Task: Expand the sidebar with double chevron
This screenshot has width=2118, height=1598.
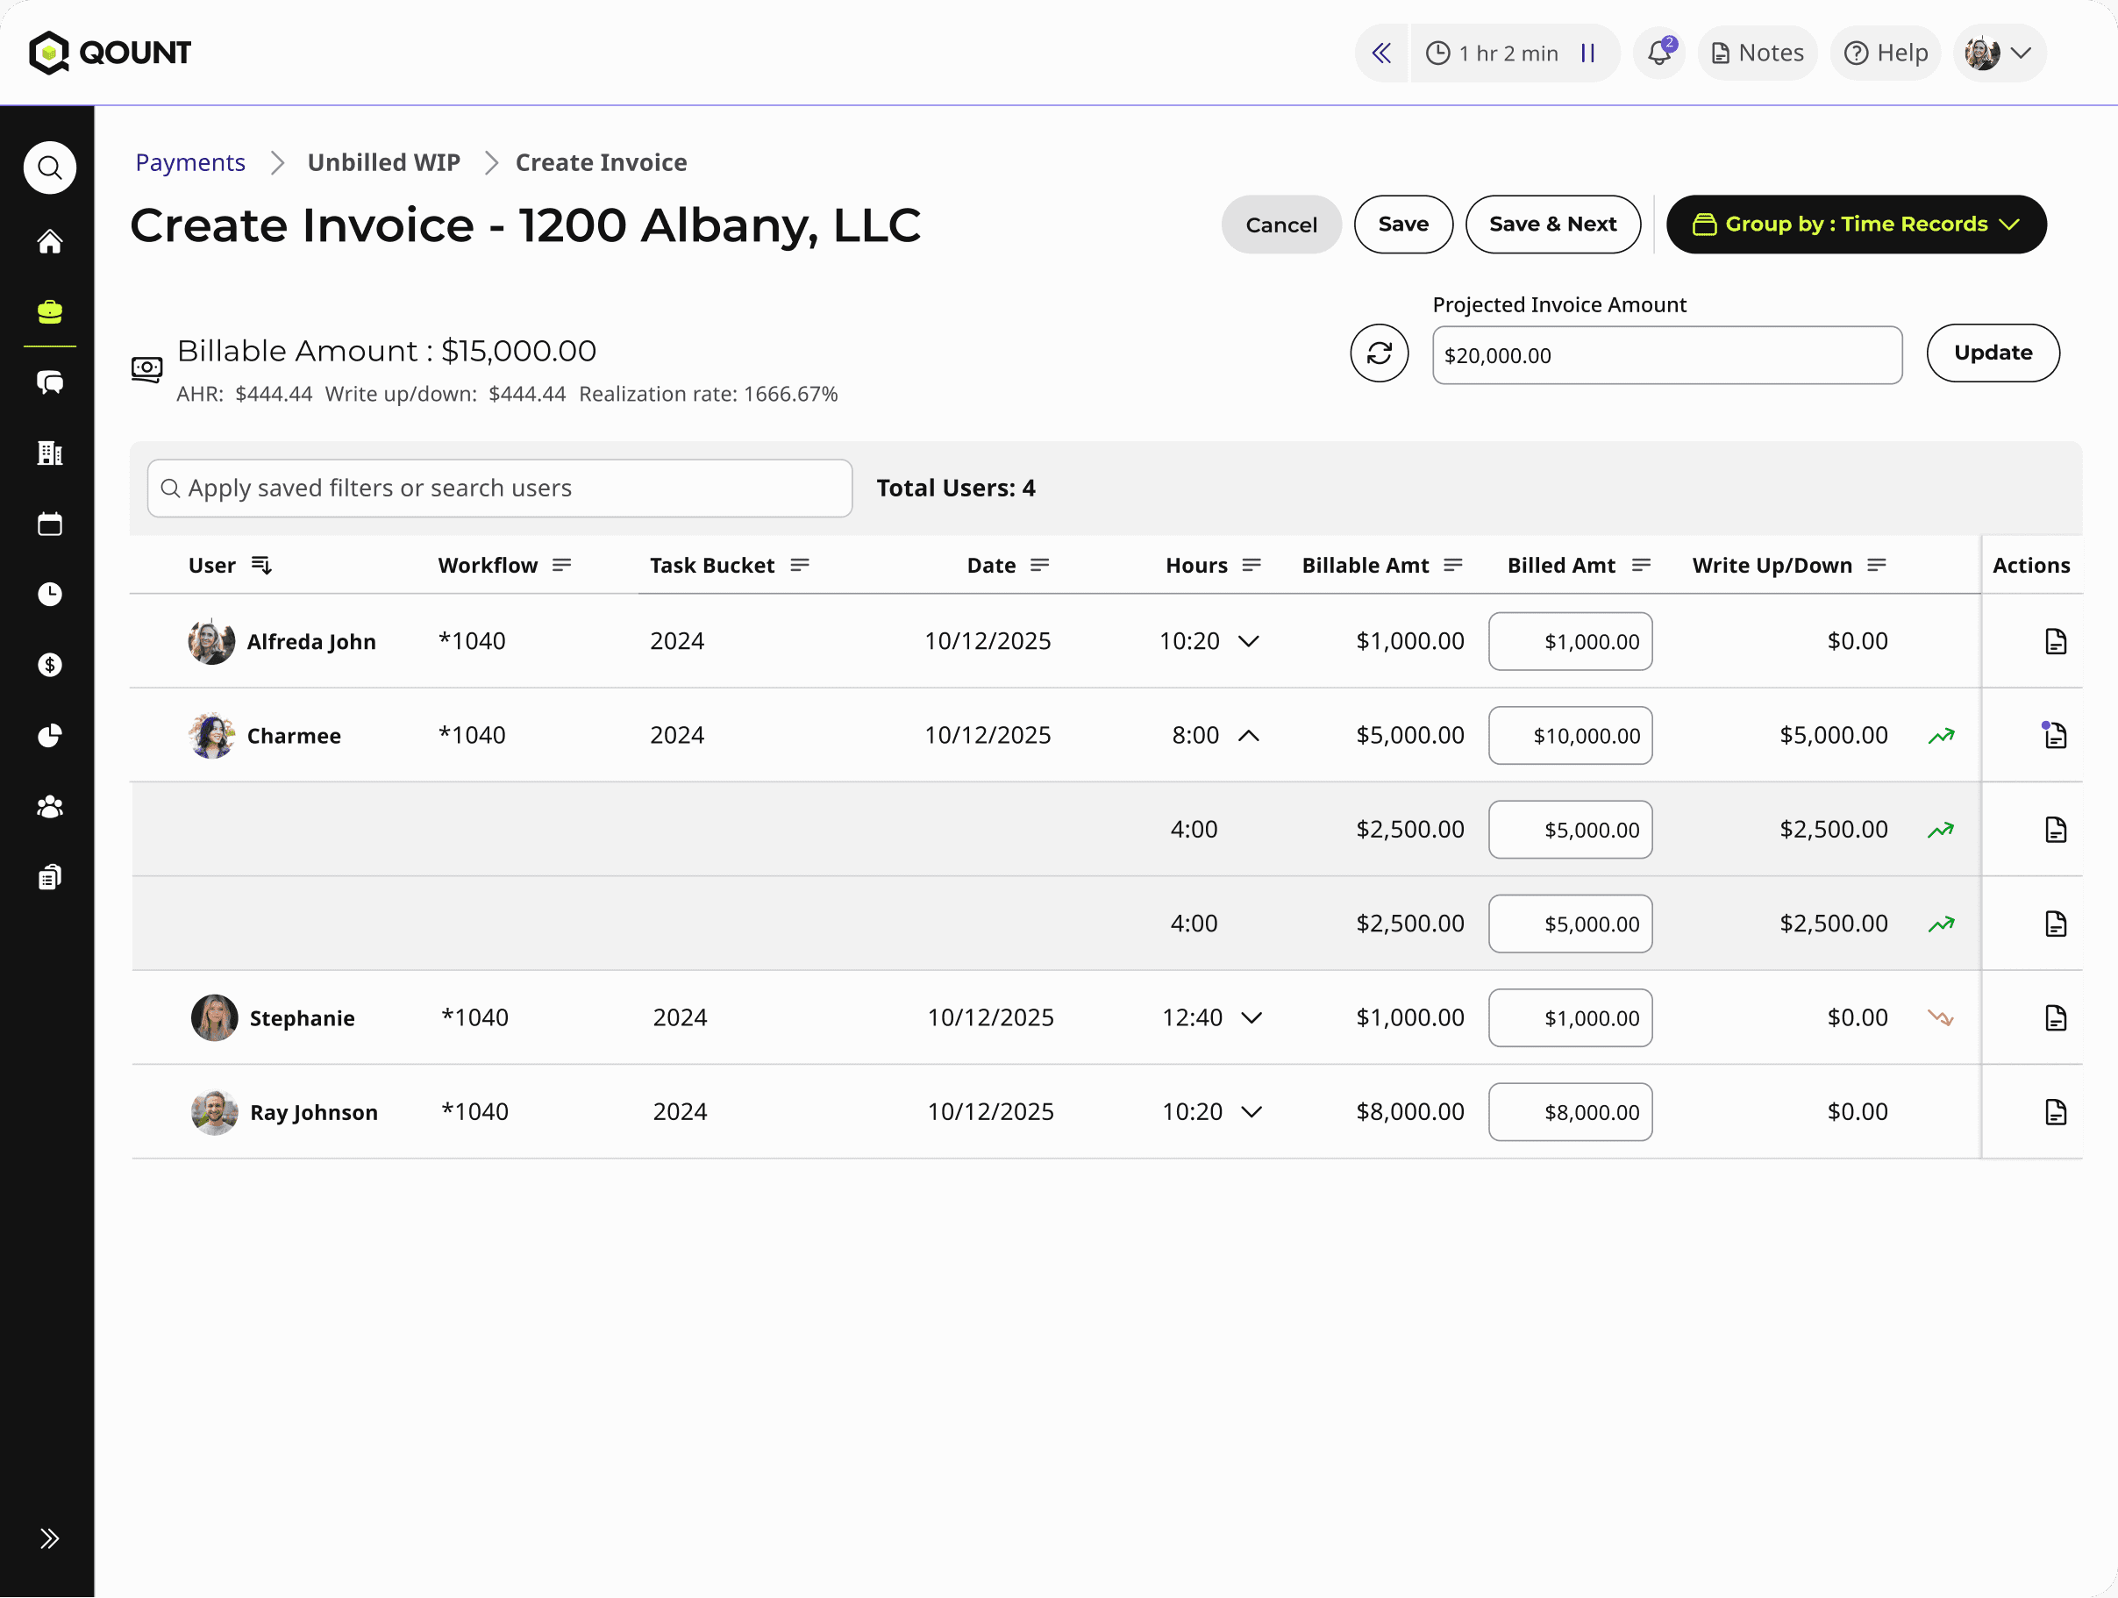Action: [50, 1537]
